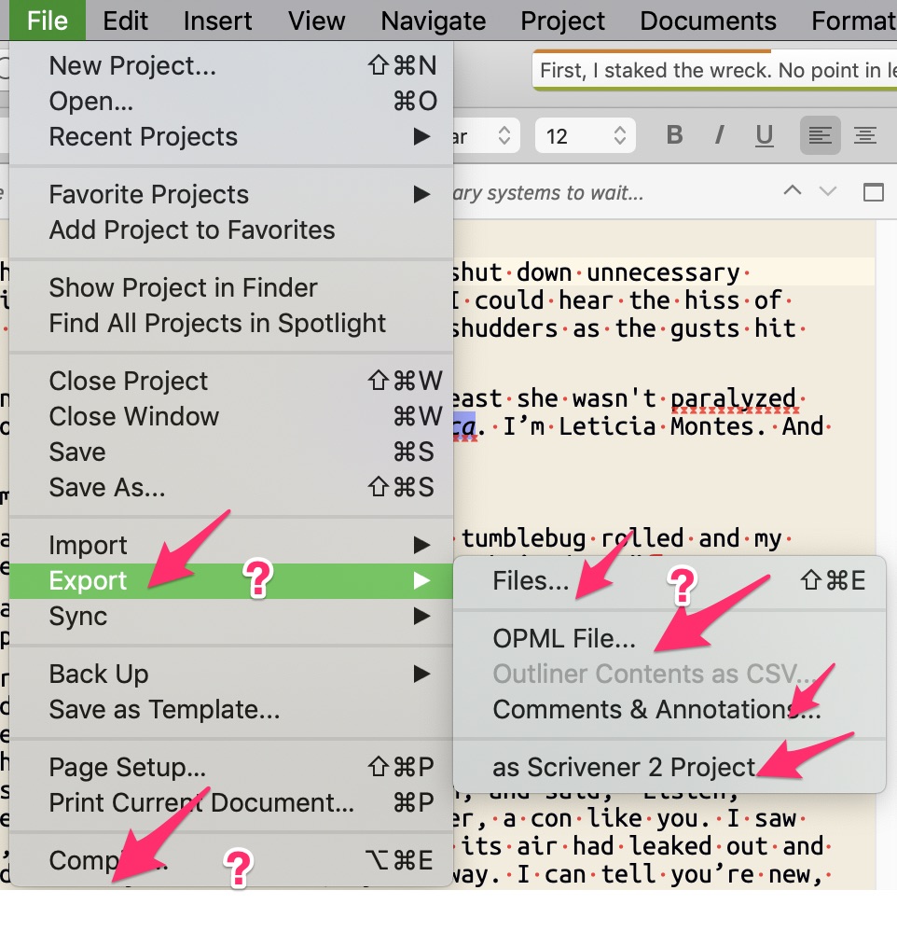Viewport: 897px width, 946px height.
Task: Open the Navigate menu
Action: [x=434, y=21]
